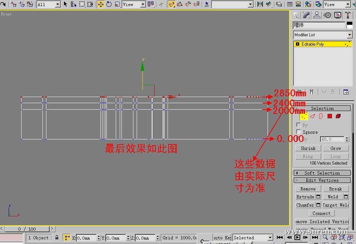Screen dimensions: 356x244
Task: Click the Render Scene teapot icon
Action: pos(318,4)
